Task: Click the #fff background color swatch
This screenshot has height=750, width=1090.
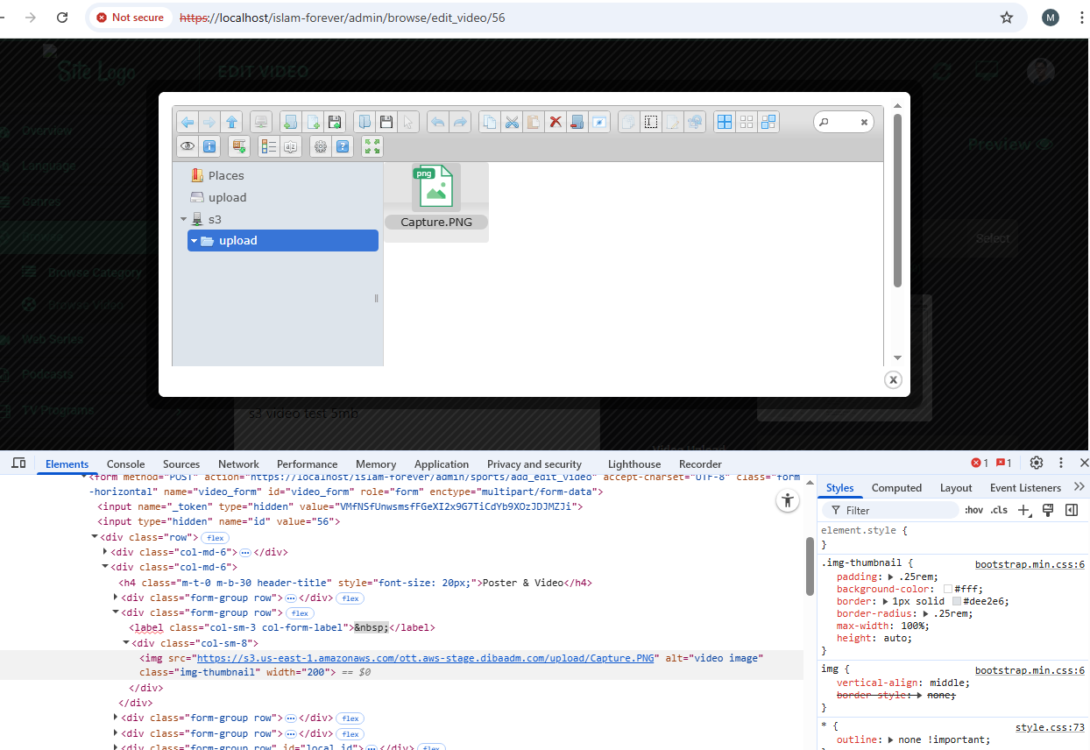Action: [x=948, y=590]
